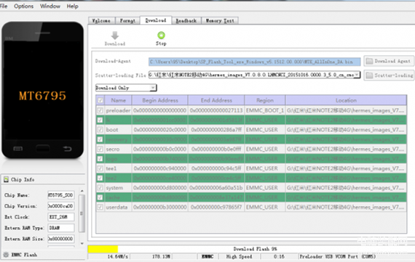
Task: Click the phone back button icon
Action: (x=67, y=149)
